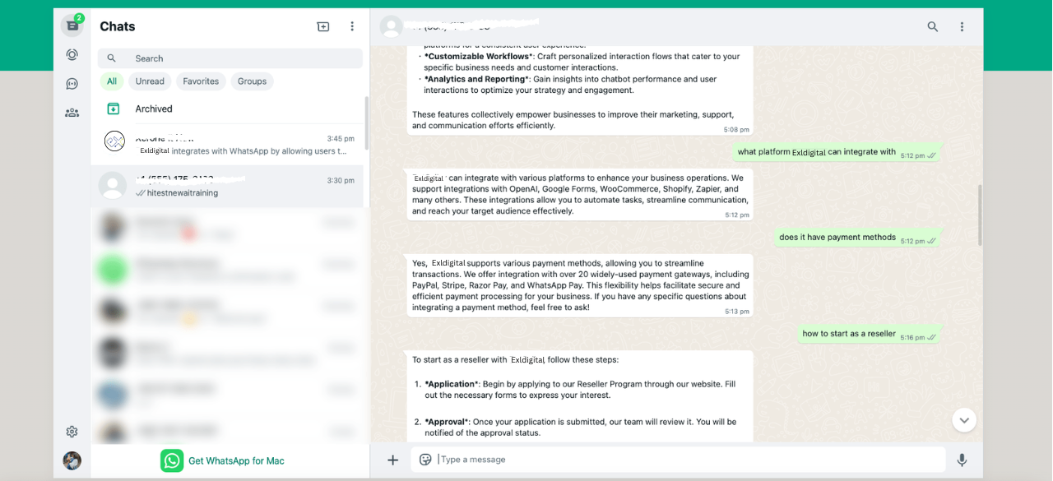Click the chat list search field
This screenshot has width=1053, height=481.
[230, 58]
